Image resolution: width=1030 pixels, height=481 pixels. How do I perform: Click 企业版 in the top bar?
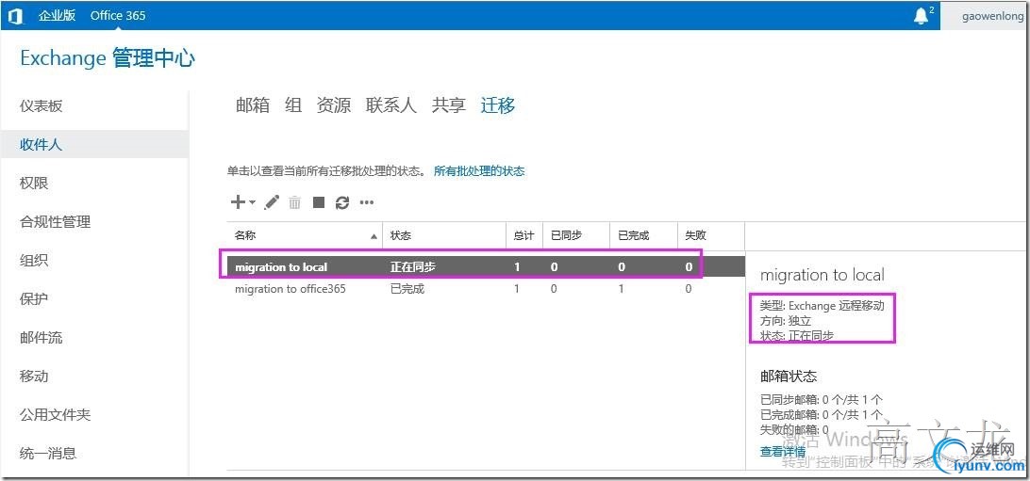pyautogui.click(x=58, y=16)
